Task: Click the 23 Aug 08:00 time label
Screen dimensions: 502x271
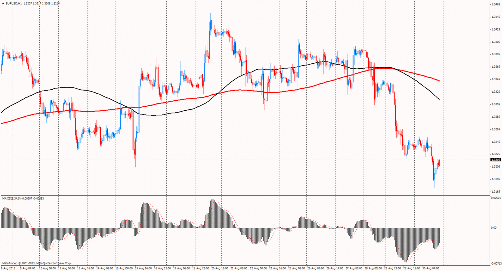Action: [x=297, y=268]
